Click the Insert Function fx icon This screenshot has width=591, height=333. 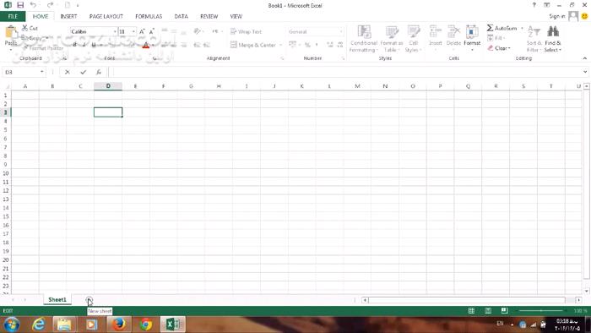point(99,72)
